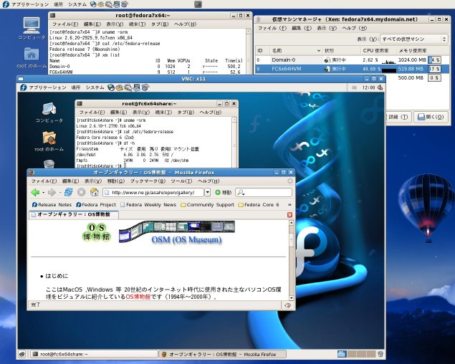Click the clock showing 12:00 in VNC panel
The width and height of the screenshot is (455, 364).
coord(368,87)
